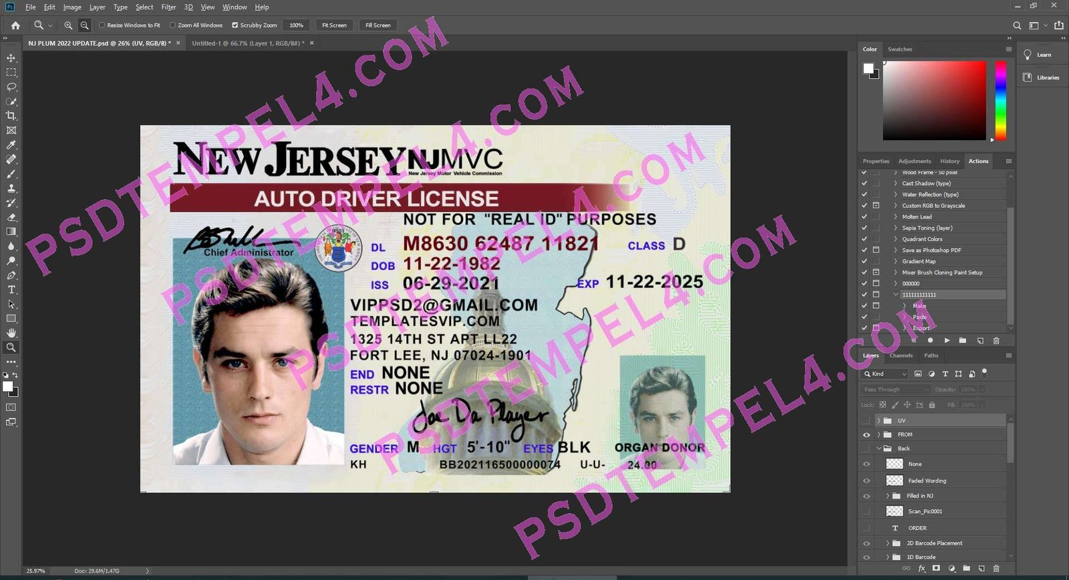
Task: Hide the Faded Wording layer
Action: [x=867, y=480]
